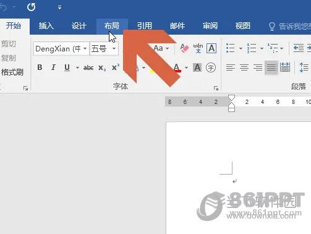This screenshot has width=311, height=234.
Task: Expand the numbered list dropdown arrow
Action: click(262, 48)
